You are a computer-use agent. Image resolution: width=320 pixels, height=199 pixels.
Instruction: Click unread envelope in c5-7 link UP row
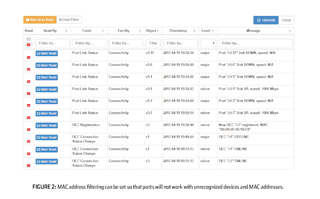(x=29, y=118)
